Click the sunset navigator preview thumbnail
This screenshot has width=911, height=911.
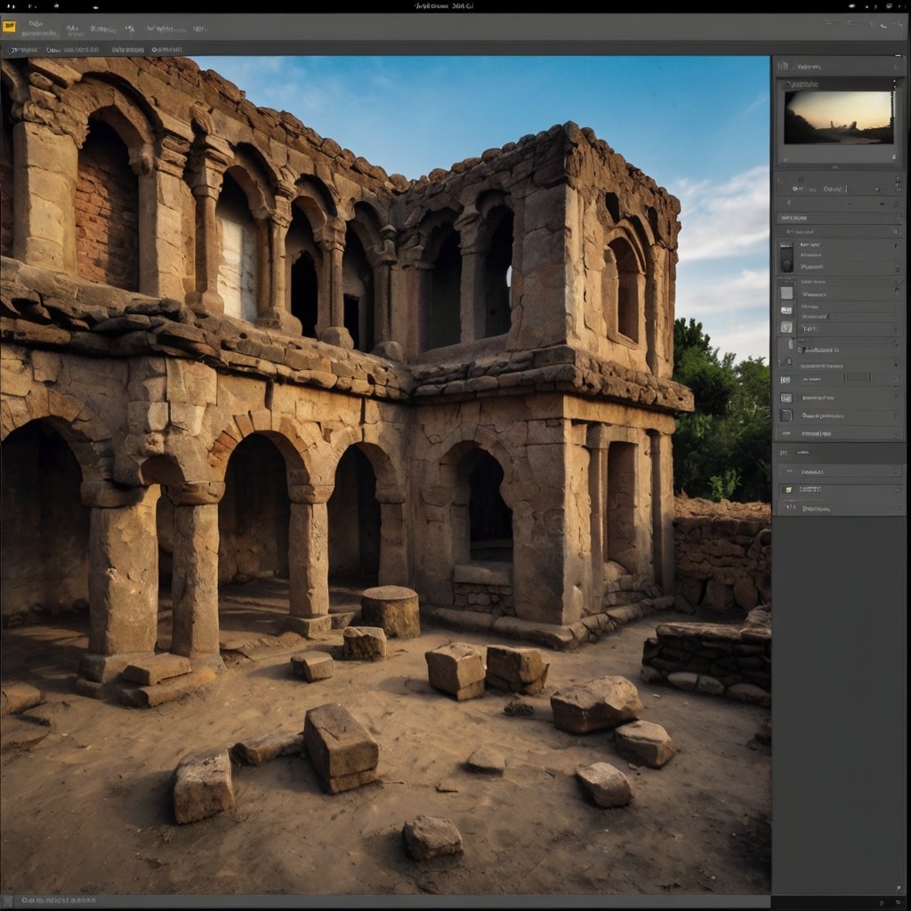click(838, 117)
